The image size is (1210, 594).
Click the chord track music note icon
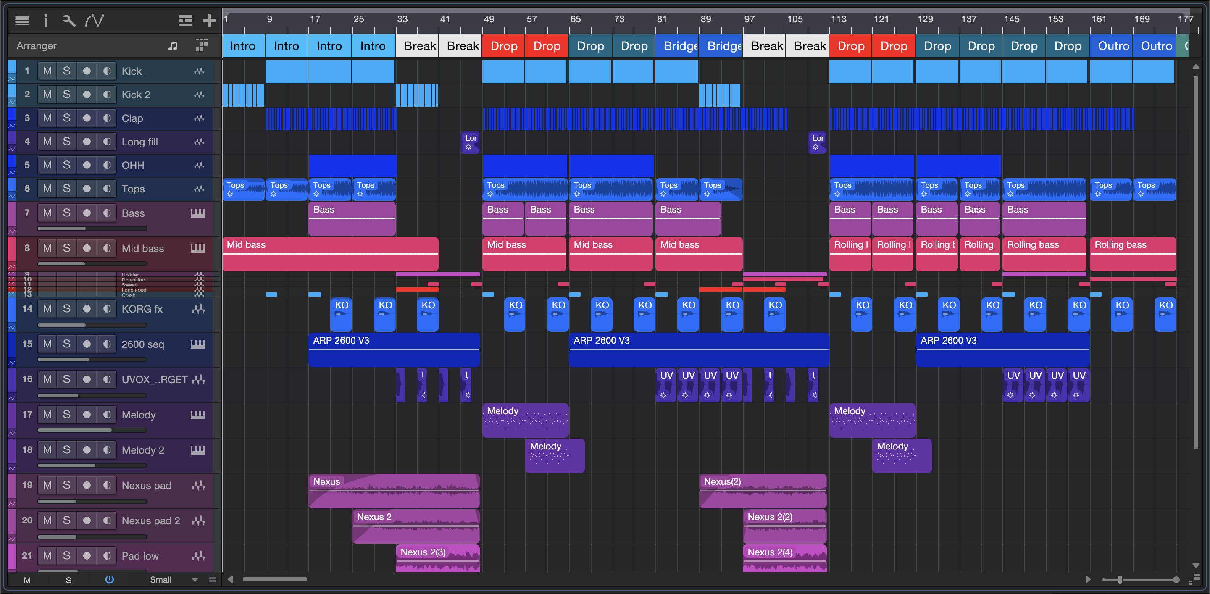[x=173, y=45]
